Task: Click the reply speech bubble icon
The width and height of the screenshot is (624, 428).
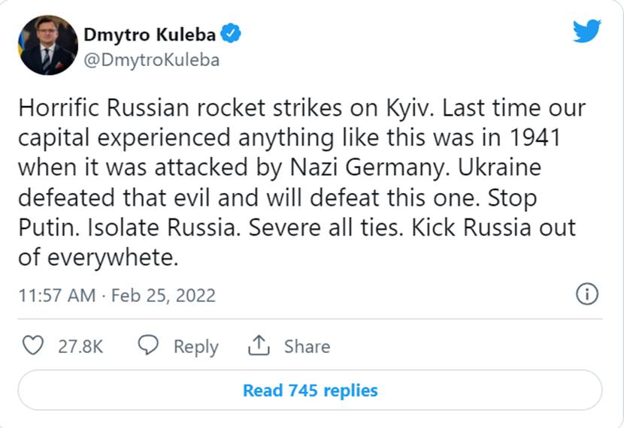Action: click(149, 345)
